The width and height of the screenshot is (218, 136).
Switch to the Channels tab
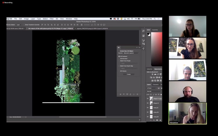156,85
